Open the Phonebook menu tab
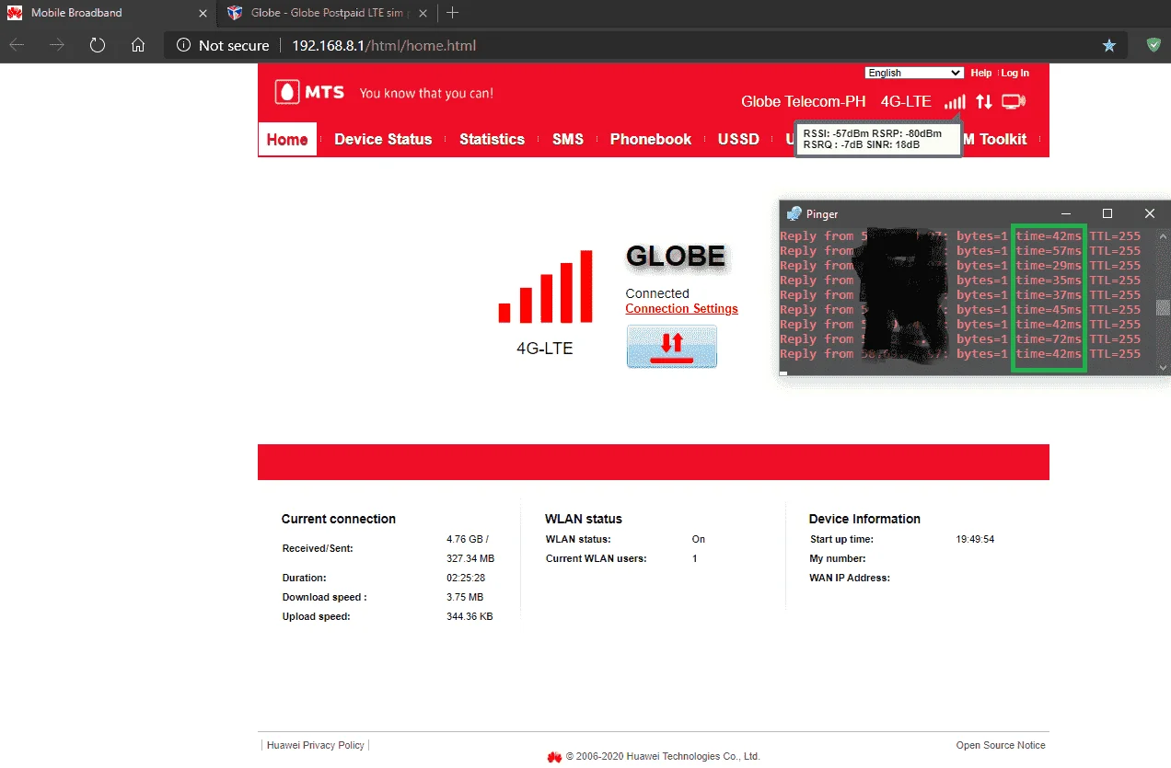This screenshot has height=768, width=1171. [x=651, y=139]
